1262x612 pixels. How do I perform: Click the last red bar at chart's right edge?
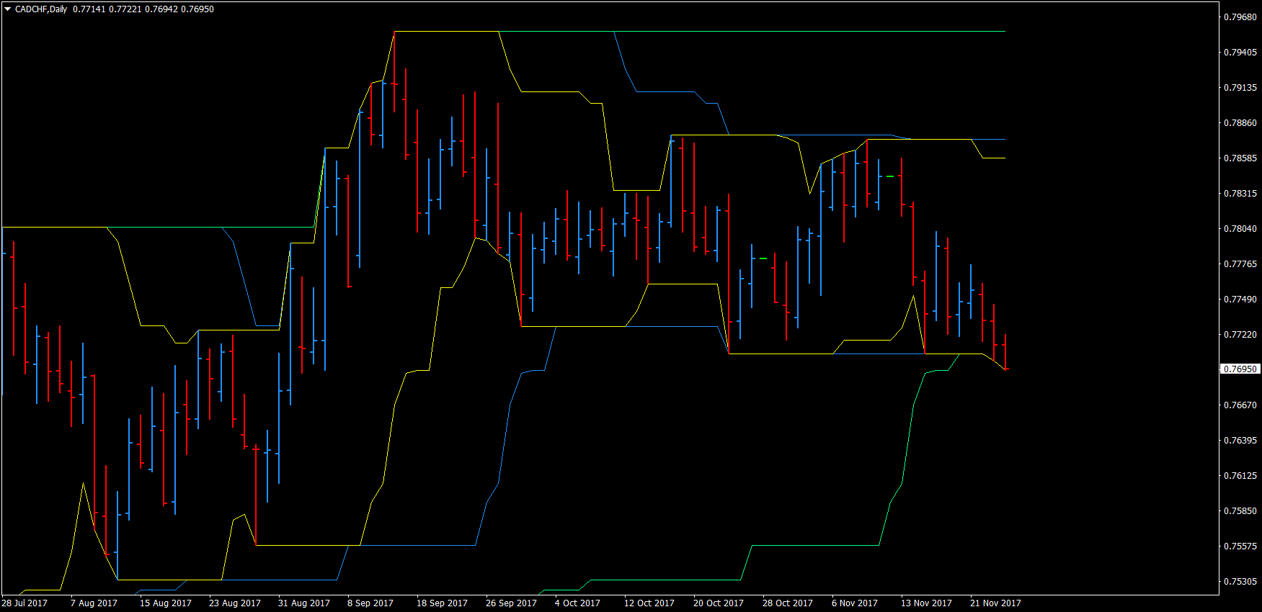pos(1005,352)
